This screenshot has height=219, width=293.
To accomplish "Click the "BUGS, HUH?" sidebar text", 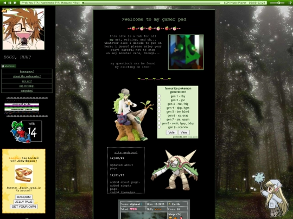I will coord(17,57).
